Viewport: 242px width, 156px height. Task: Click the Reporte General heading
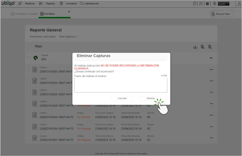click(x=46, y=30)
